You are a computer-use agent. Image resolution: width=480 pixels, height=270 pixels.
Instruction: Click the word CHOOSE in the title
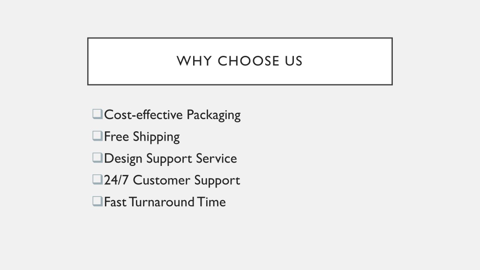click(248, 61)
